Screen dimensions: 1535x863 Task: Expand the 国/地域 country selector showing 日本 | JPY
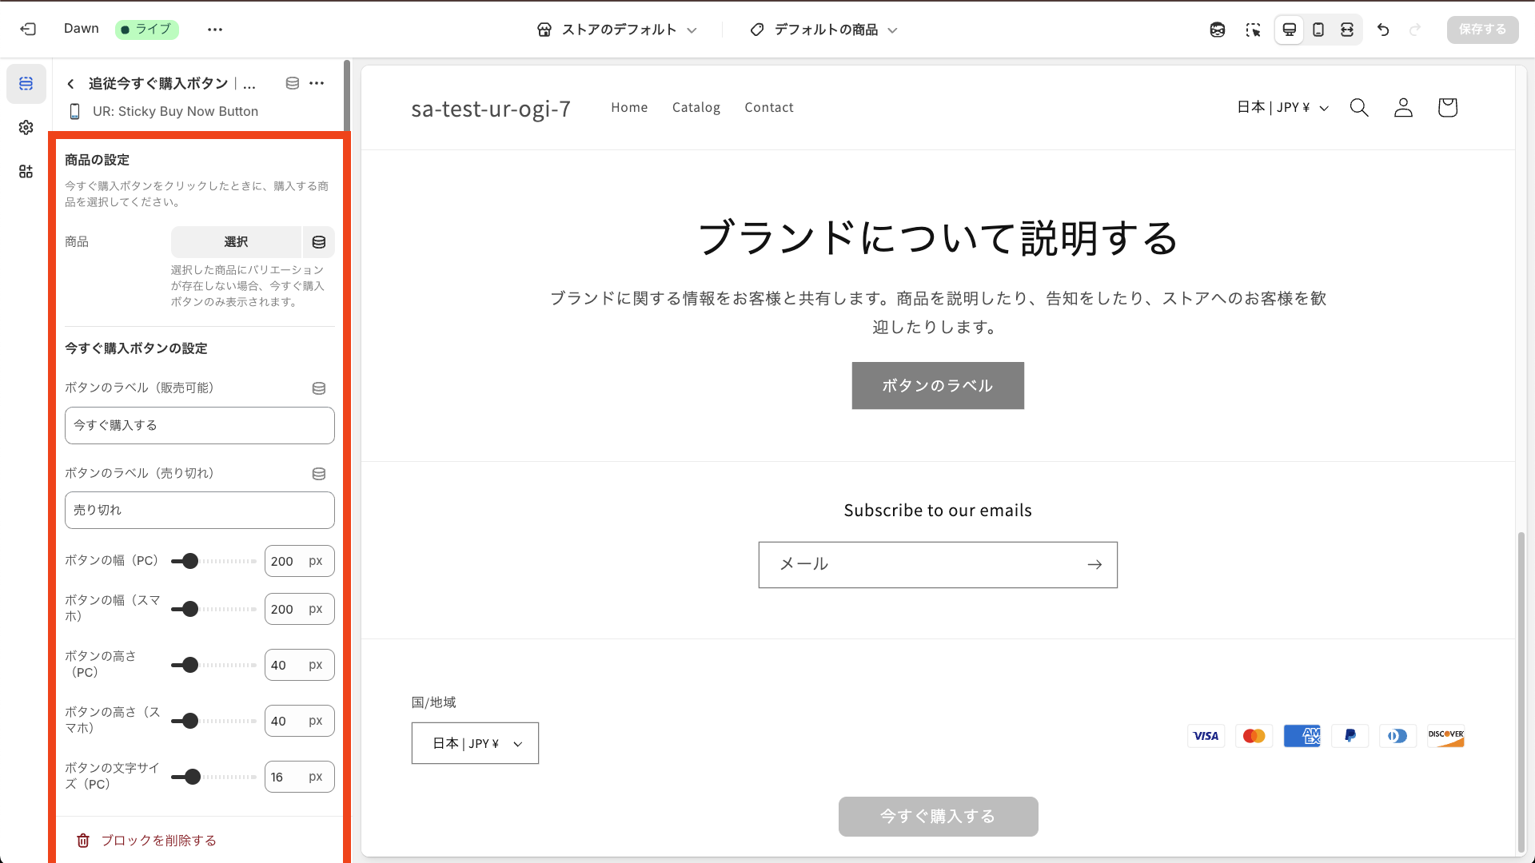pyautogui.click(x=475, y=742)
